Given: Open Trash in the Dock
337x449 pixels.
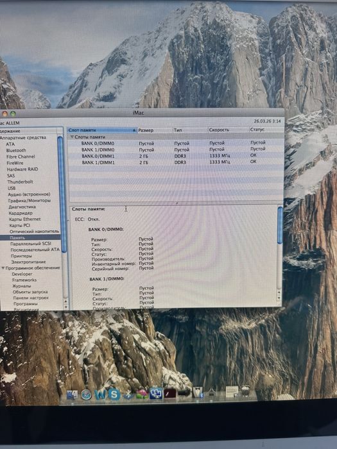Looking at the screenshot, I should [245, 391].
